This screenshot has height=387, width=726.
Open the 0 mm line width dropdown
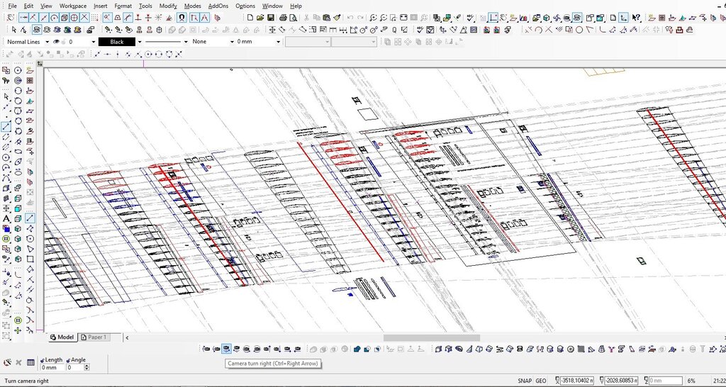pos(277,42)
